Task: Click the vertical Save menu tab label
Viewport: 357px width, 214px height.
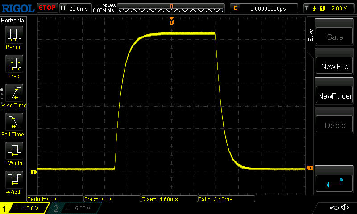Action: (311, 35)
